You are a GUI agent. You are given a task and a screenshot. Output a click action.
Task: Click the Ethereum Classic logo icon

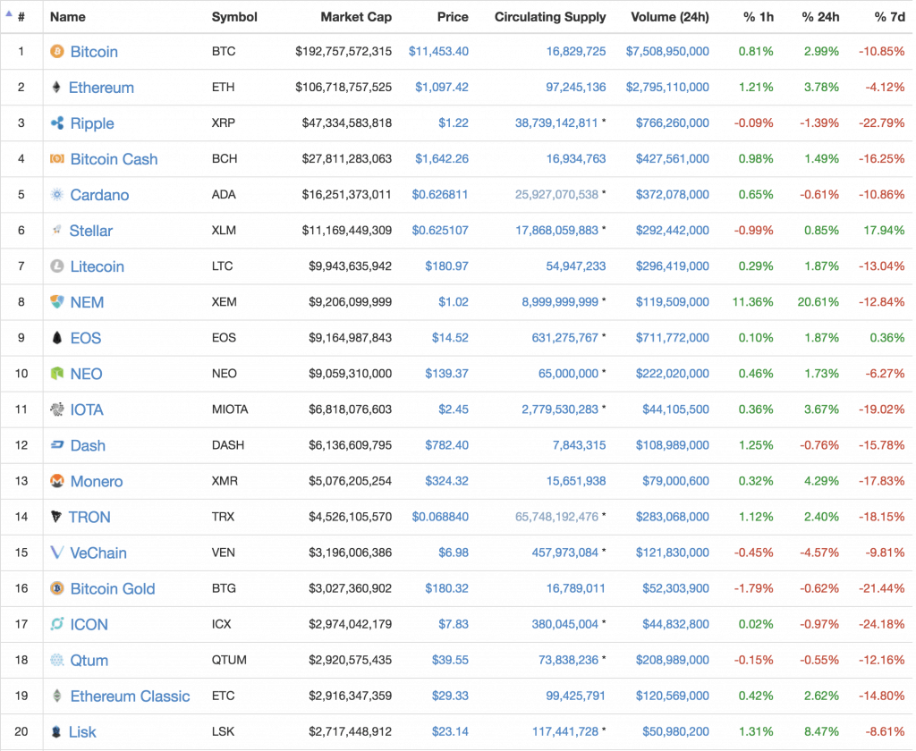(57, 696)
